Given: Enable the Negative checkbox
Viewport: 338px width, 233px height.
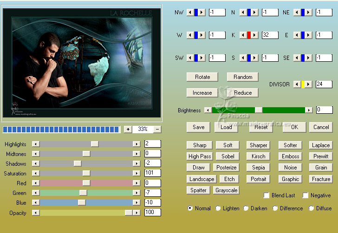Looking at the screenshot, I should click(x=305, y=195).
